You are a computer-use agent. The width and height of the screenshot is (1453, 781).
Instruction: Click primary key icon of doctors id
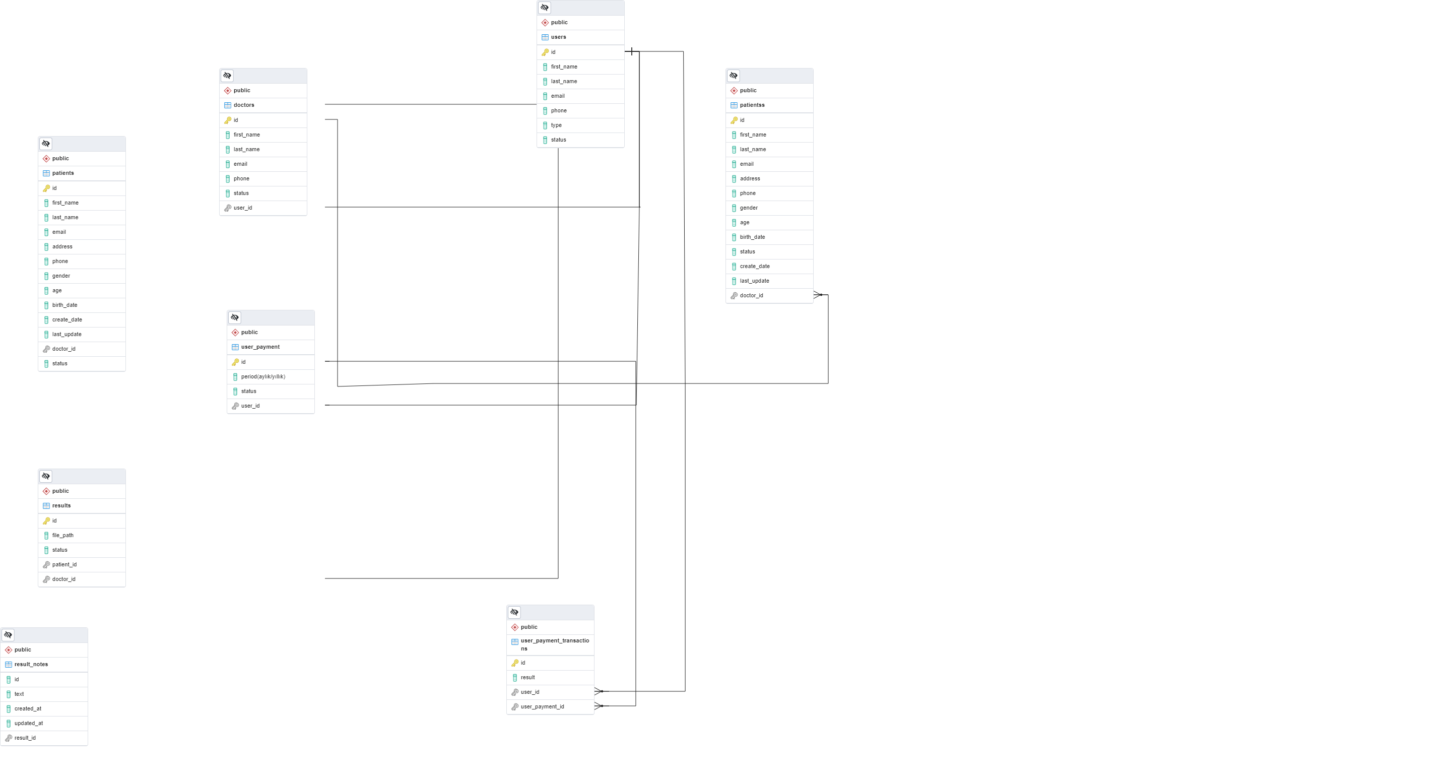click(x=228, y=120)
